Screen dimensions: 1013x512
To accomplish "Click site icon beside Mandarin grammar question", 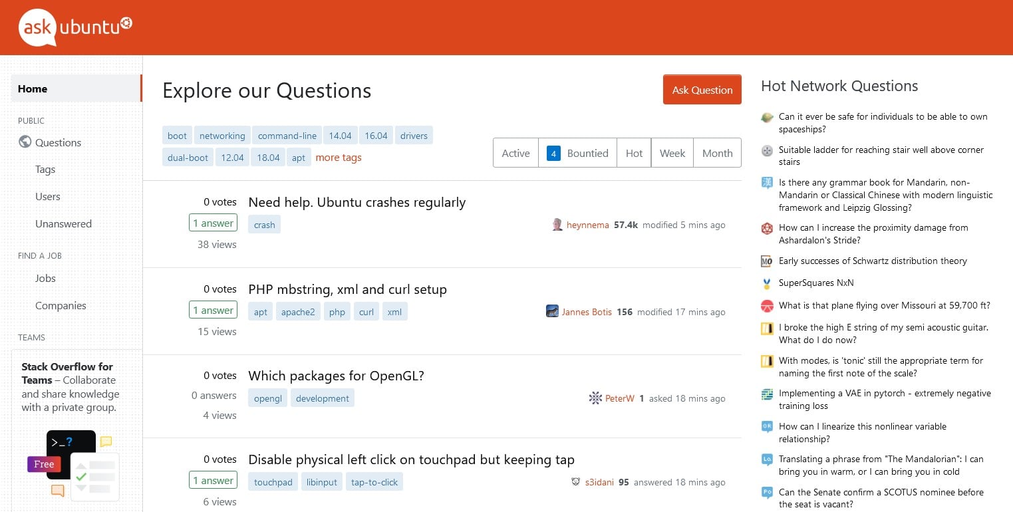I will [767, 183].
